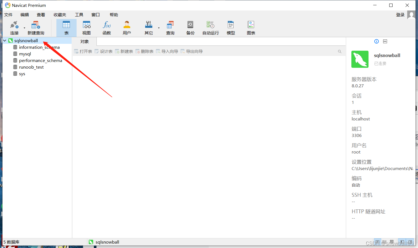
Task: Open the 收藏夹 (Favorites) menu
Action: coord(60,15)
